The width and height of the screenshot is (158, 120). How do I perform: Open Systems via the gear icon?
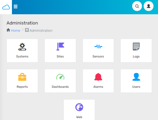coord(22,47)
